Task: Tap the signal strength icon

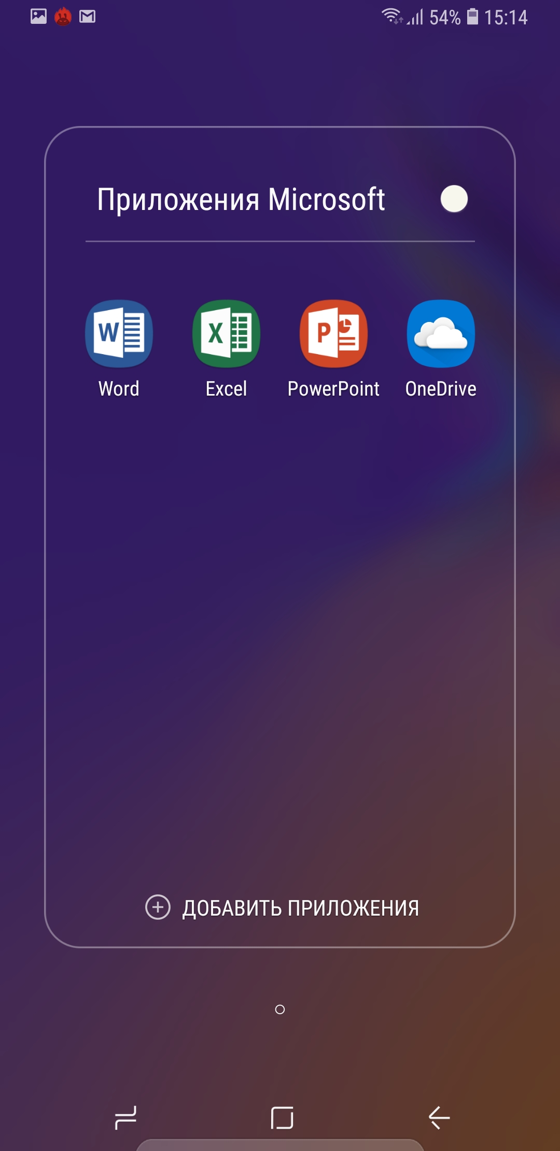Action: click(x=416, y=17)
